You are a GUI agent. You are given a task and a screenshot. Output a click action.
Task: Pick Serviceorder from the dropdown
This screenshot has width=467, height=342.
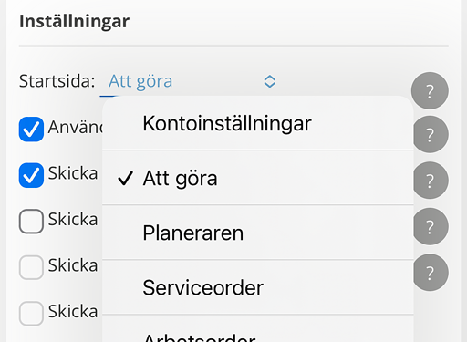tap(258, 287)
